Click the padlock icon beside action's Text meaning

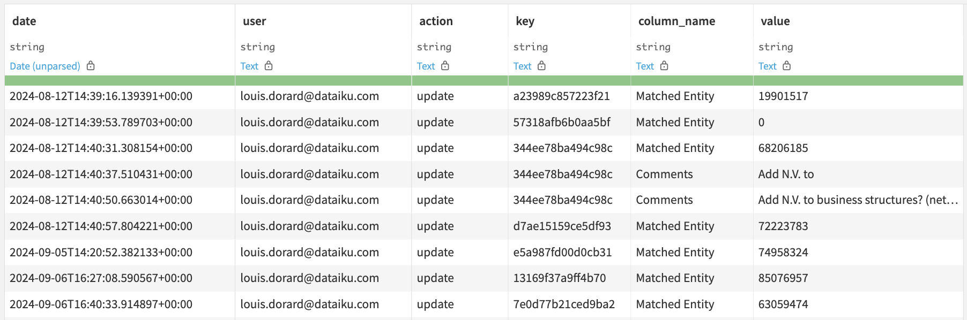click(x=446, y=66)
